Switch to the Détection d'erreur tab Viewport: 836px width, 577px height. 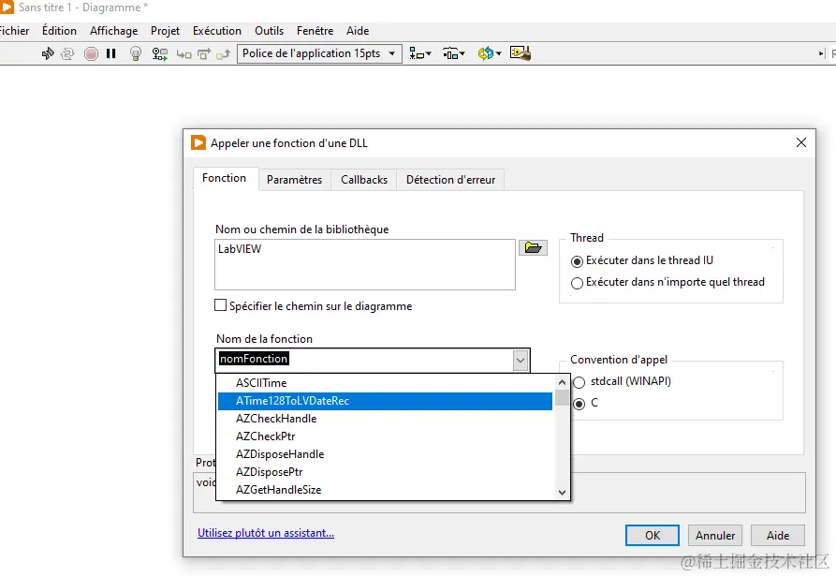450,180
